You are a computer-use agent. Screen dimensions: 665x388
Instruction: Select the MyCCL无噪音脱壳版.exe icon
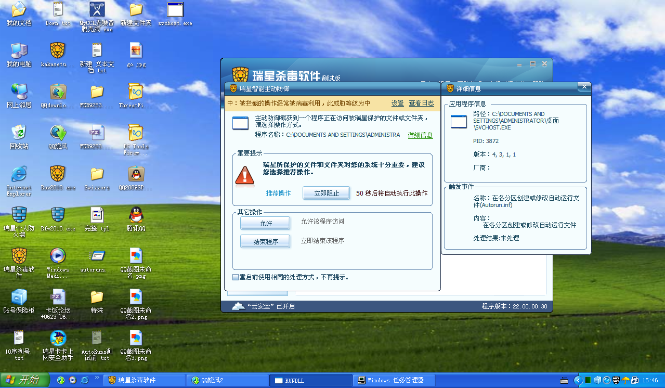click(x=97, y=17)
